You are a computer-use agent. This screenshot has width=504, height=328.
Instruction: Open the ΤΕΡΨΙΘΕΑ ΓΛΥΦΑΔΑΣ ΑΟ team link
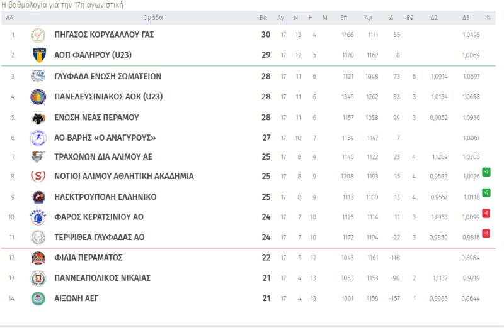(x=100, y=237)
